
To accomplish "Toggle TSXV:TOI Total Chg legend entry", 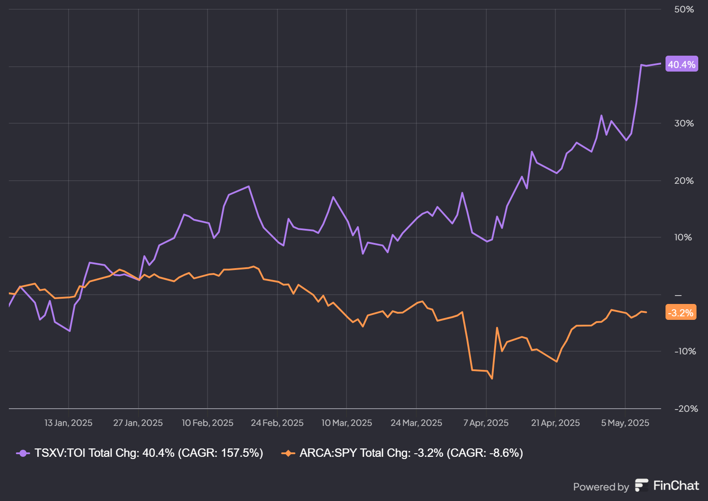I will (x=140, y=453).
